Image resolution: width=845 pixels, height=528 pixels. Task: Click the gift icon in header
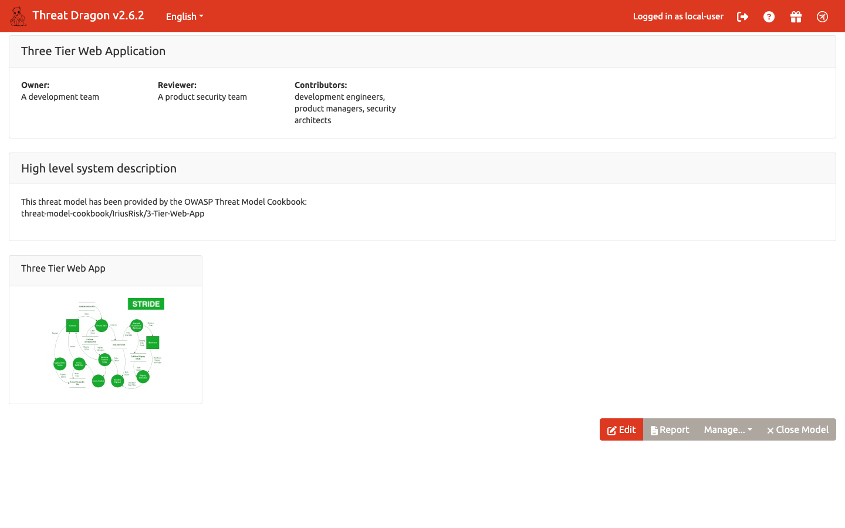796,16
